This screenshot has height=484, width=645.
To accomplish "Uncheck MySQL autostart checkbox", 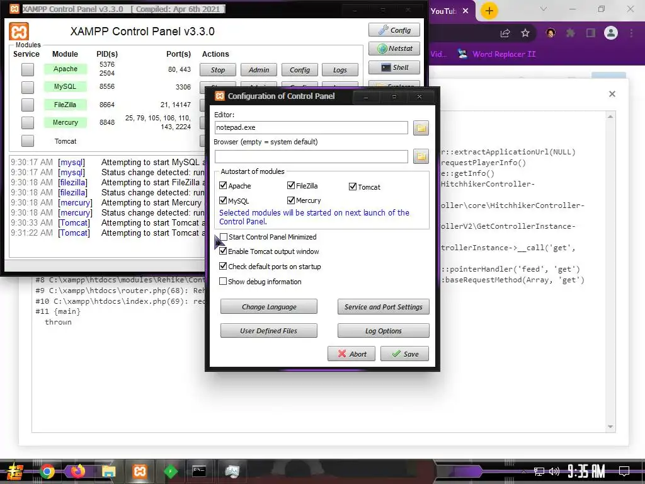I will pos(223,200).
